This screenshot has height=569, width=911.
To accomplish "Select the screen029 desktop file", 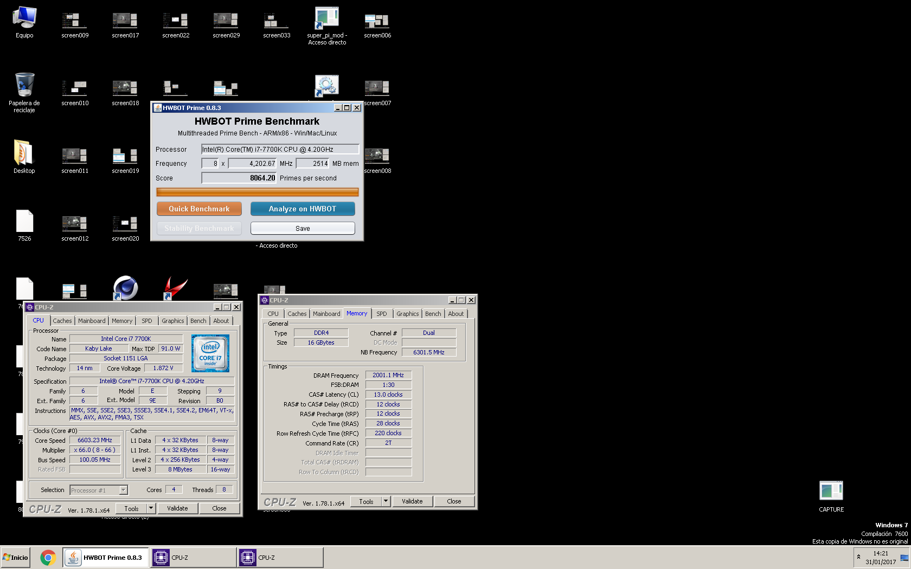I will pos(226,24).
